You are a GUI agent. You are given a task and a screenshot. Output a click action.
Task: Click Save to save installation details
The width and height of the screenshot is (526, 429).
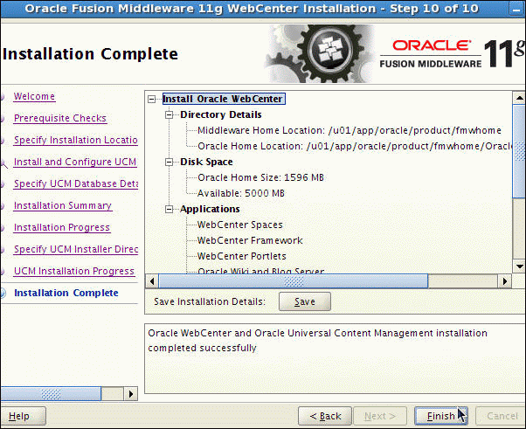point(305,301)
